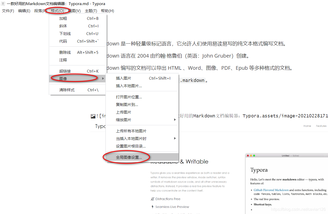The height and width of the screenshot is (214, 328).
Task: Click the Typora app icon in title bar
Action: (3, 4)
